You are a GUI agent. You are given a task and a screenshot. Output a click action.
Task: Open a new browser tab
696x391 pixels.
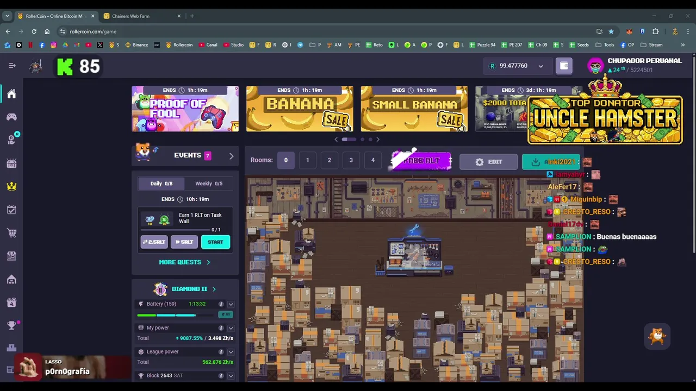coord(192,16)
